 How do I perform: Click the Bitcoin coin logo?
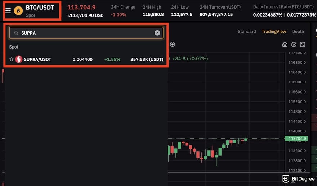pos(18,10)
